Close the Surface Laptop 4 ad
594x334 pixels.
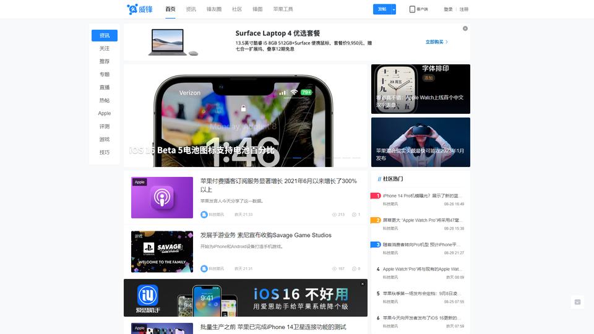click(465, 28)
